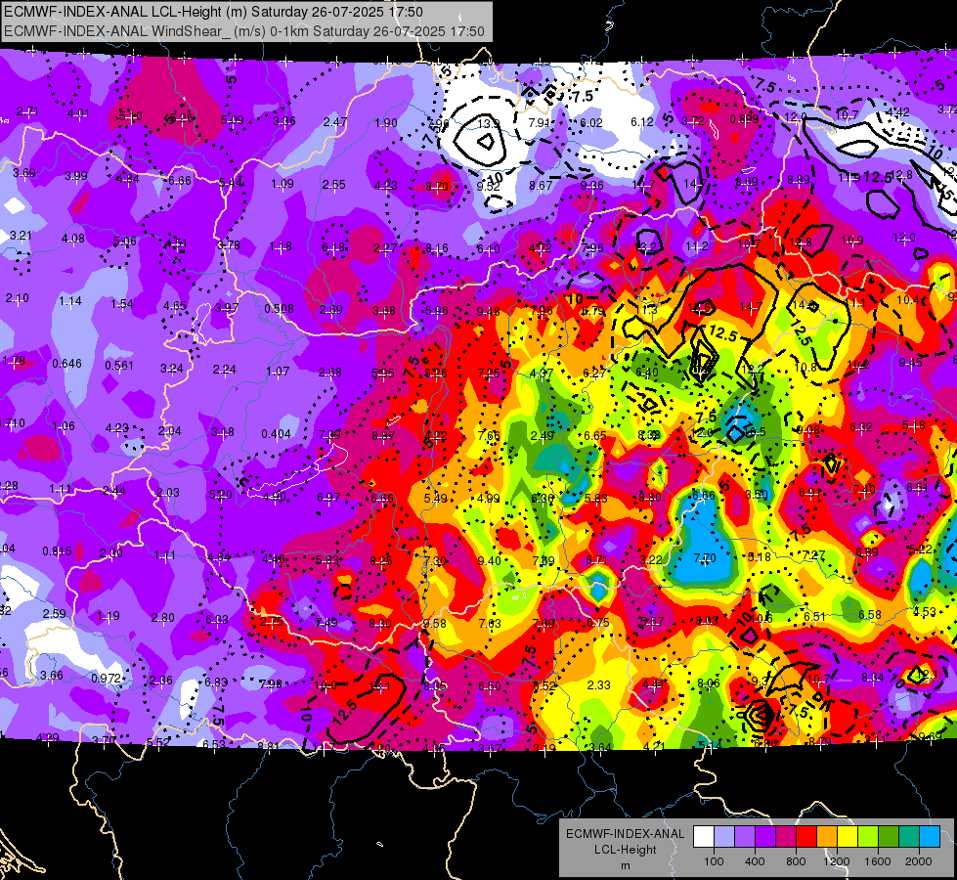Screen dimensions: 957x880
Task: Click the '10.9' wind shear value
Action: click(852, 240)
